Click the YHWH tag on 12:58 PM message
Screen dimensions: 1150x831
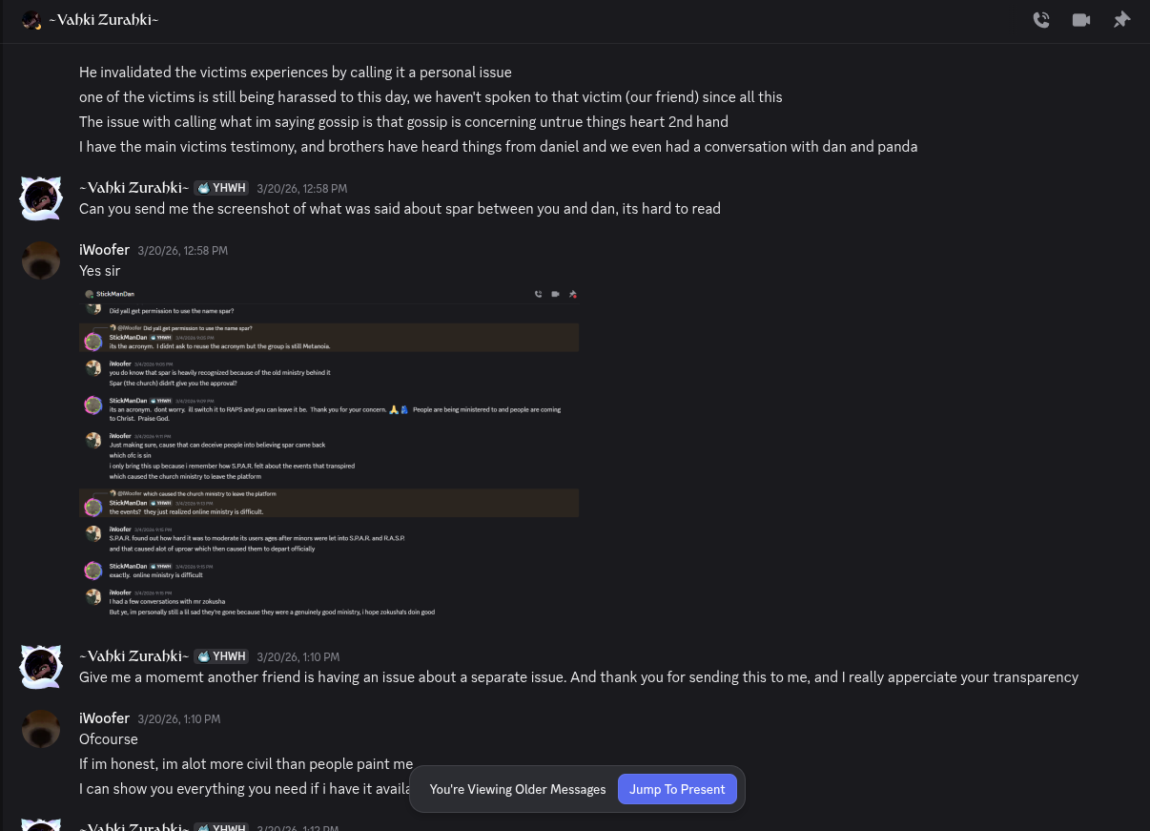221,188
